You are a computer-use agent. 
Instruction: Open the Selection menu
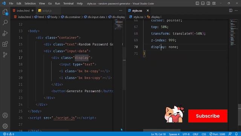point(30,3)
